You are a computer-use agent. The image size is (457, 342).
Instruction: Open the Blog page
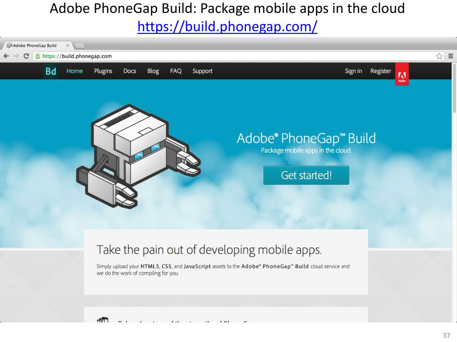153,71
